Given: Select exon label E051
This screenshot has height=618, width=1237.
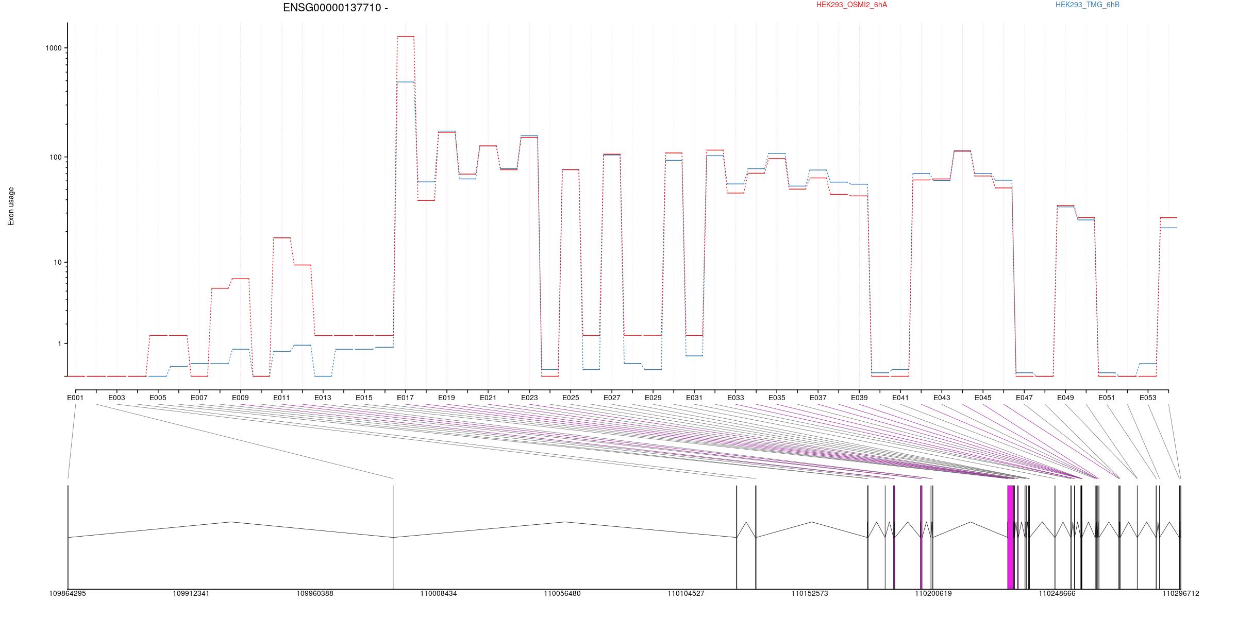Looking at the screenshot, I should coord(1107,398).
